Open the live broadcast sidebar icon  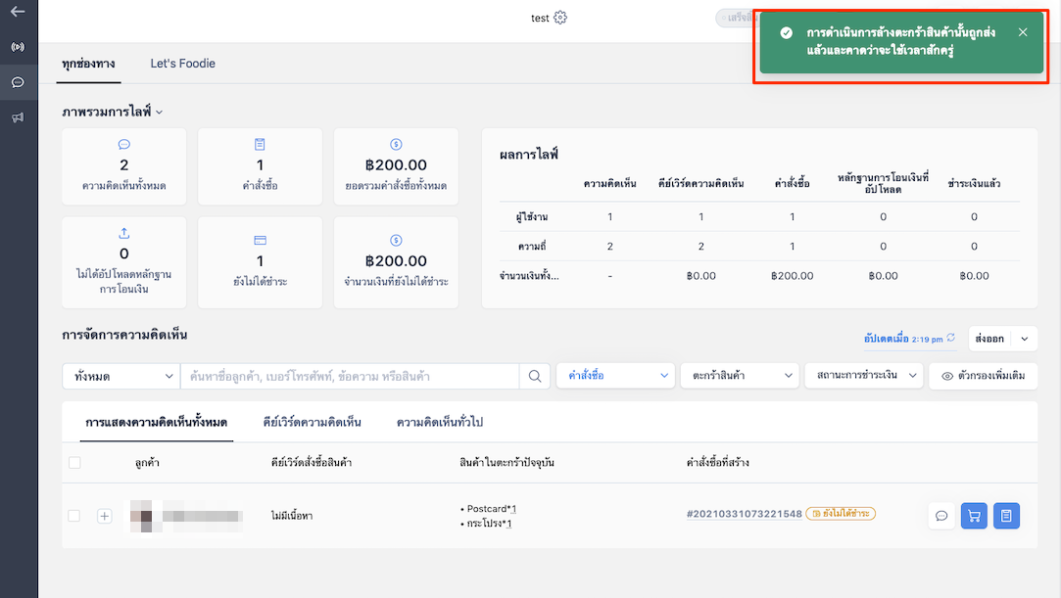click(19, 47)
